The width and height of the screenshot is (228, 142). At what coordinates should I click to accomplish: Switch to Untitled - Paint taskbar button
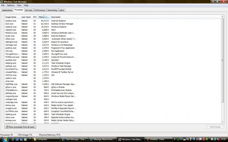159,139
